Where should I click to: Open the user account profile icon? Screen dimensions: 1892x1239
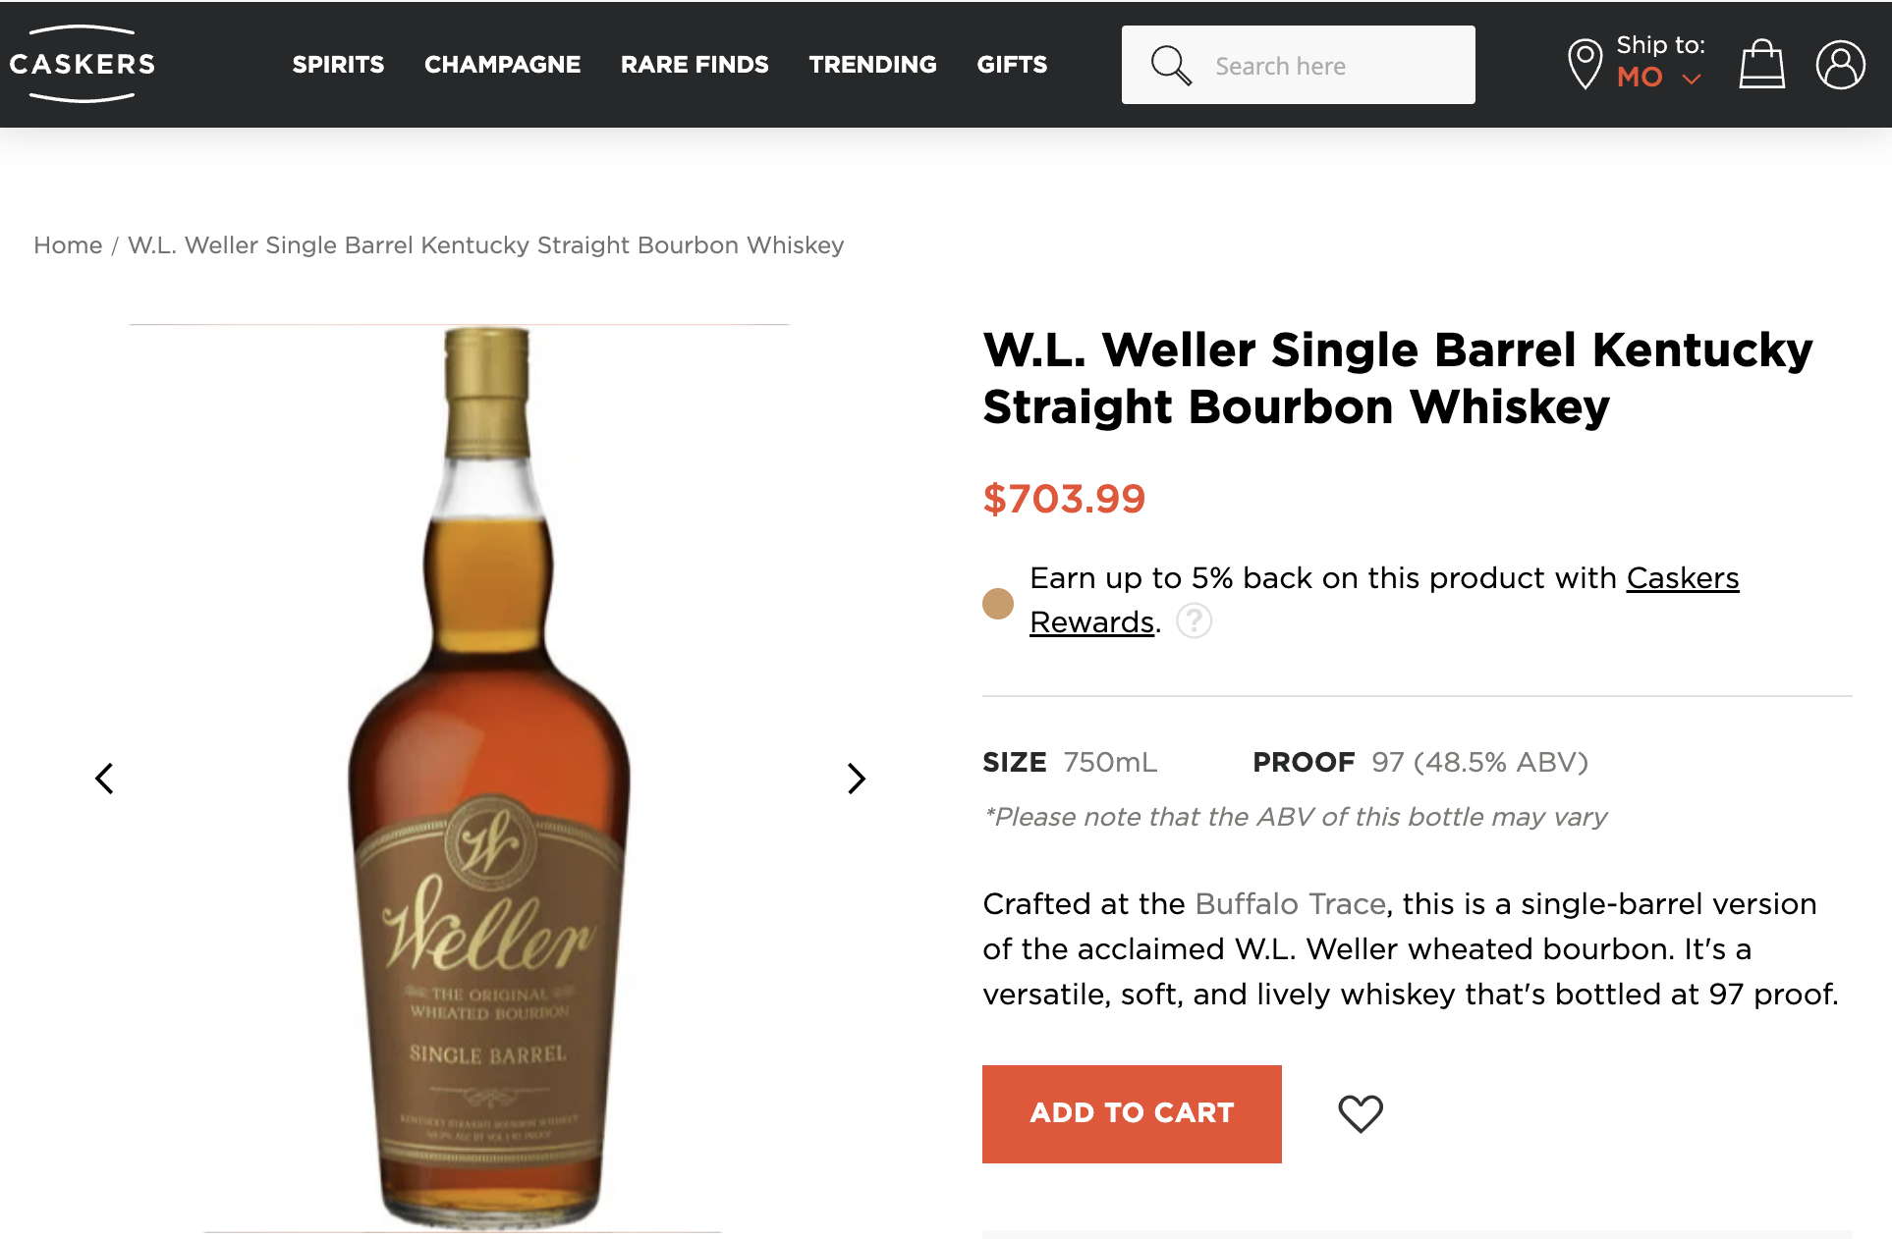(1840, 65)
